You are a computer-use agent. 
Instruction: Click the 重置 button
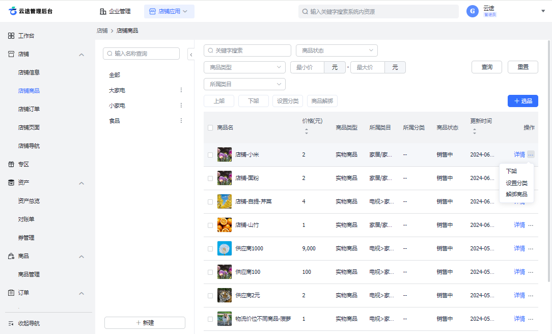tap(523, 67)
